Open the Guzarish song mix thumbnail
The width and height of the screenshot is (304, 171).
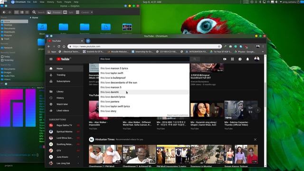[x=207, y=110]
